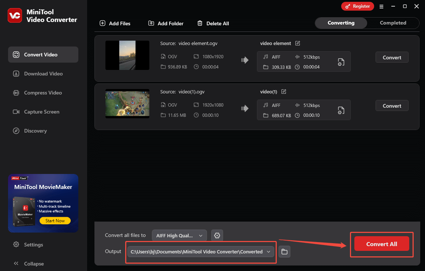Open the Convert Video section
The width and height of the screenshot is (425, 271).
[43, 55]
